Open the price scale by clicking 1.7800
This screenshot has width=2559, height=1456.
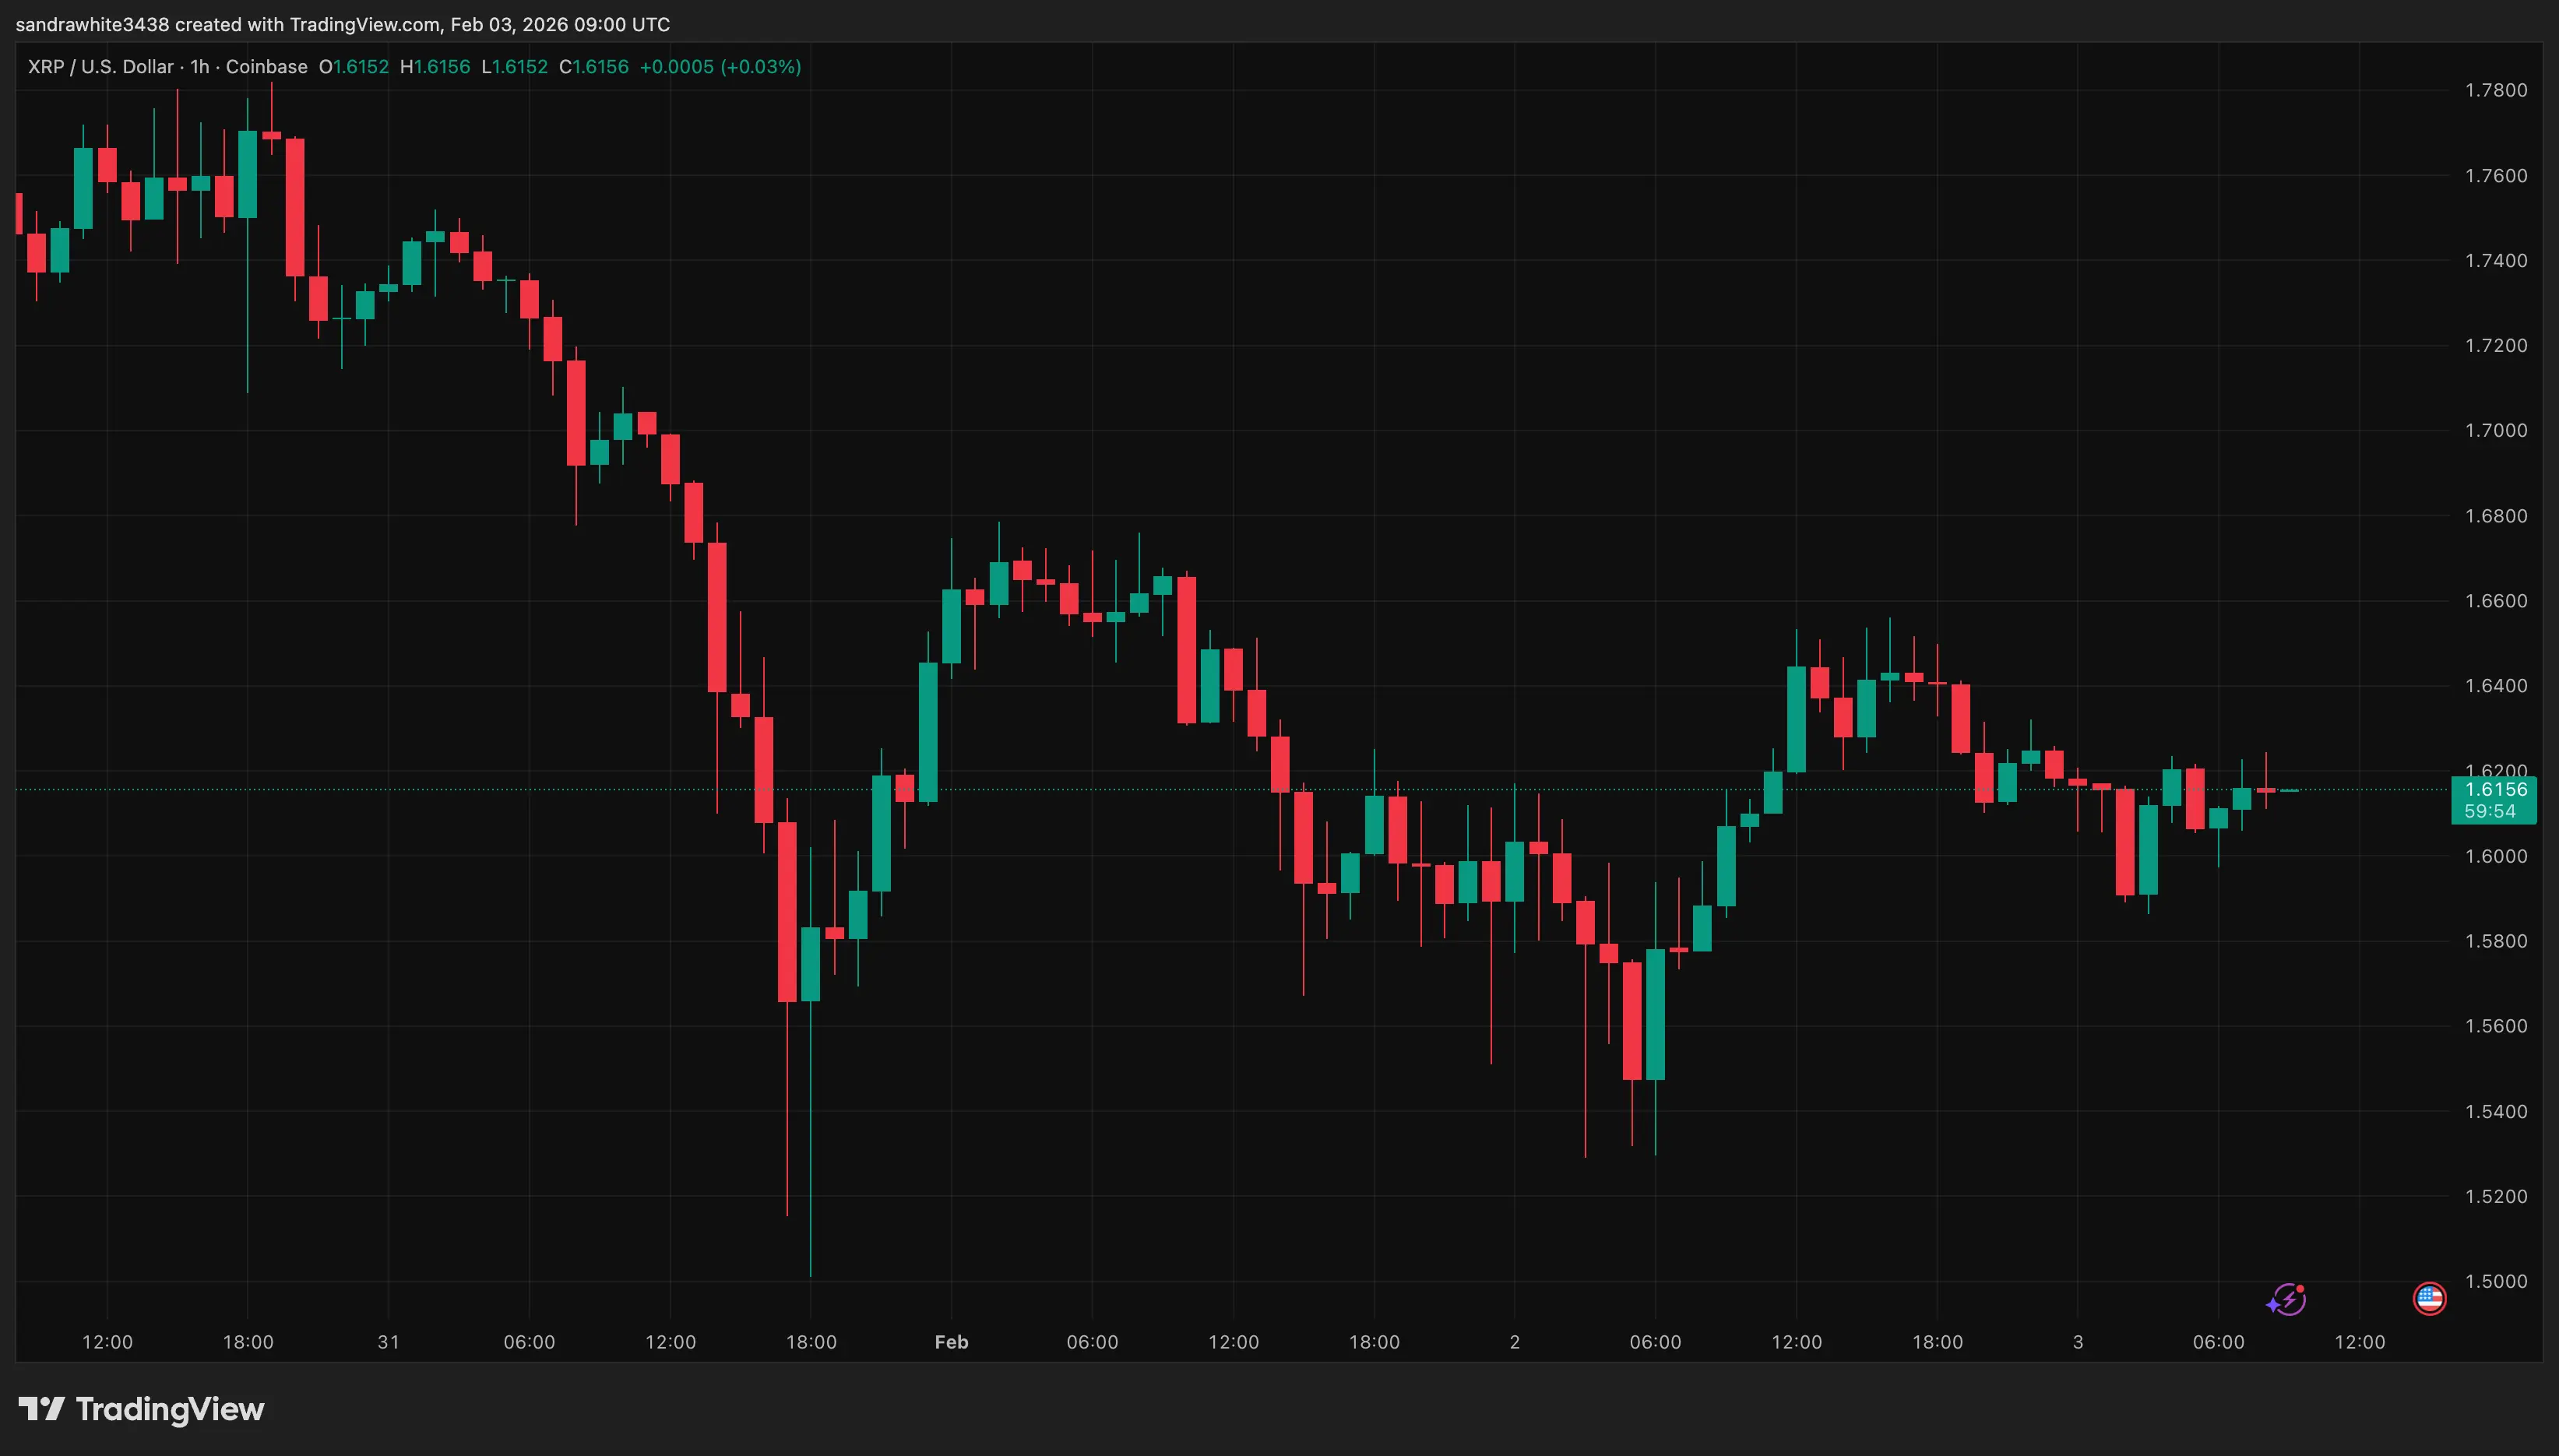[2496, 89]
